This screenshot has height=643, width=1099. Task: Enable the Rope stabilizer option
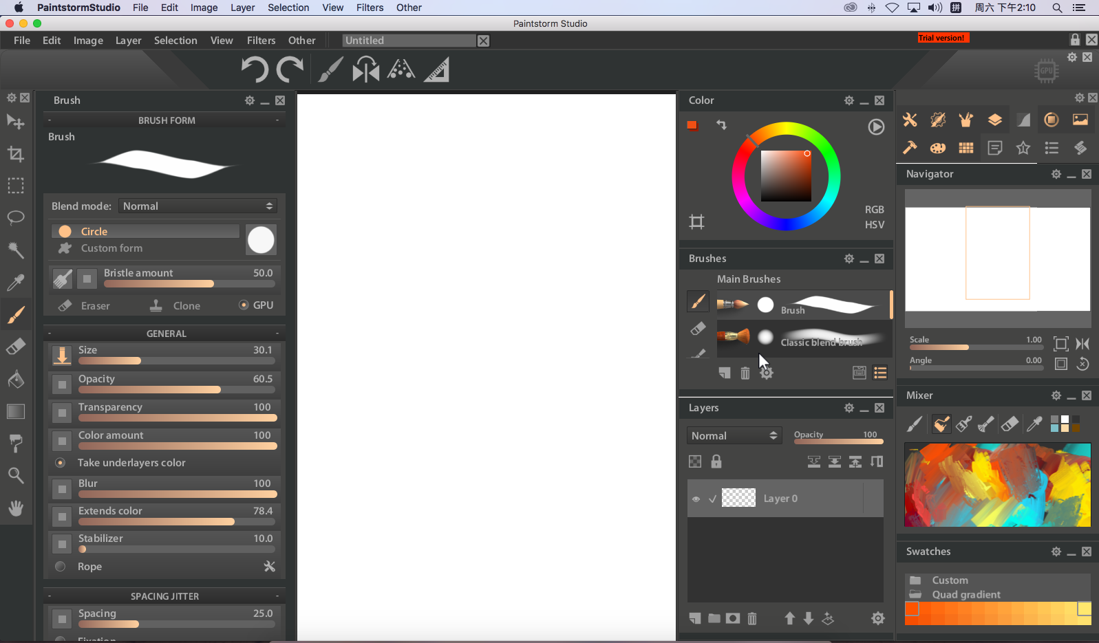tap(61, 567)
